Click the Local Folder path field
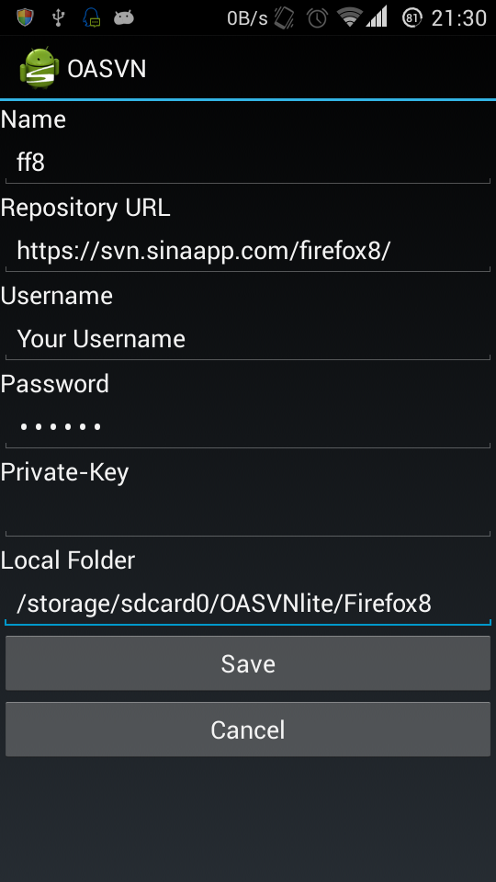Image resolution: width=496 pixels, height=882 pixels. point(248,604)
